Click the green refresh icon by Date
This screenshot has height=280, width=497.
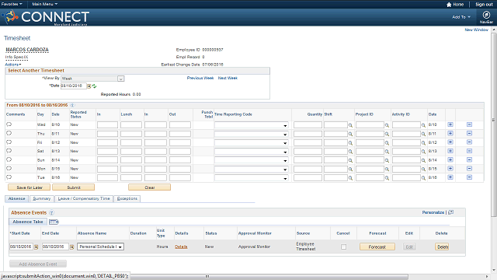(x=94, y=86)
